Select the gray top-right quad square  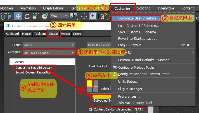(x=96, y=83)
